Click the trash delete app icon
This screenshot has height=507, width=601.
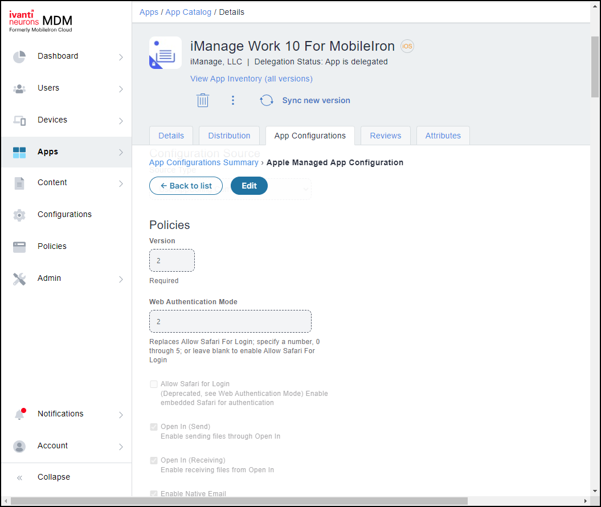pyautogui.click(x=203, y=100)
